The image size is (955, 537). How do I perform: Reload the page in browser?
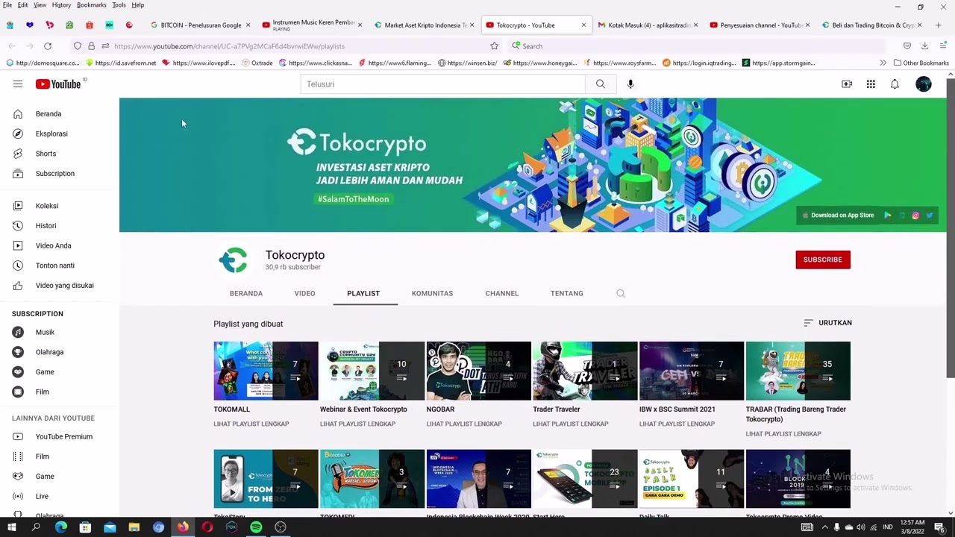[x=48, y=46]
